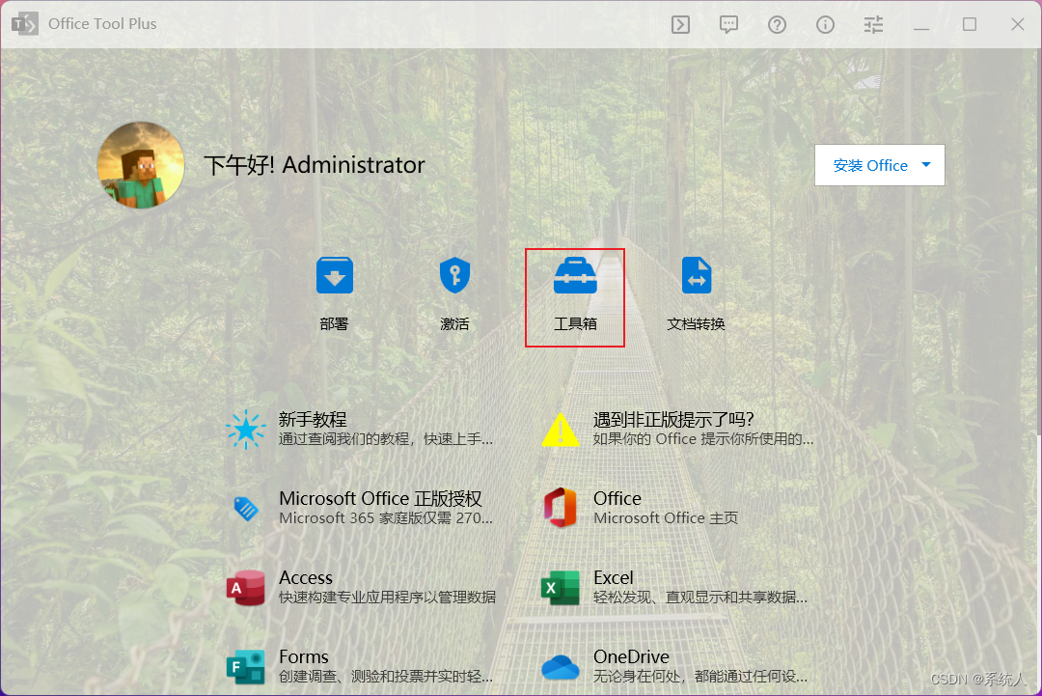The height and width of the screenshot is (696, 1042).
Task: Open 遇到非正版提示了吗? link
Action: (673, 420)
